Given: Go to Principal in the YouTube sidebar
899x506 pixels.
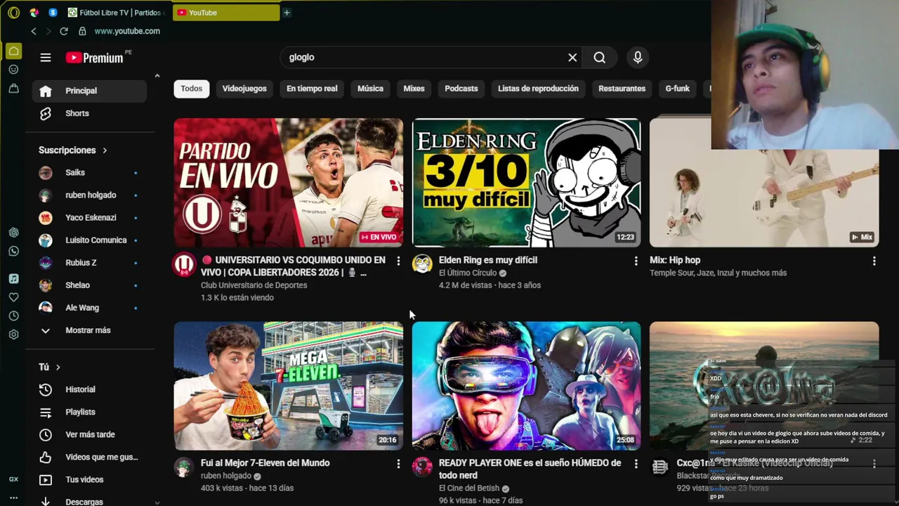Looking at the screenshot, I should point(89,91).
